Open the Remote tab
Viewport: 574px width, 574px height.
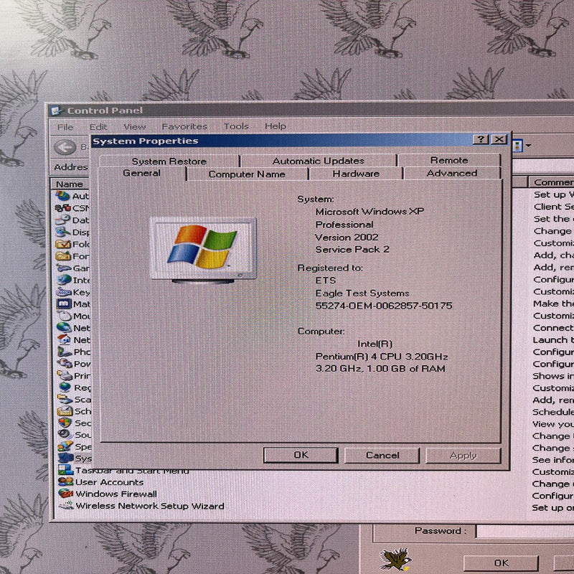[x=448, y=160]
